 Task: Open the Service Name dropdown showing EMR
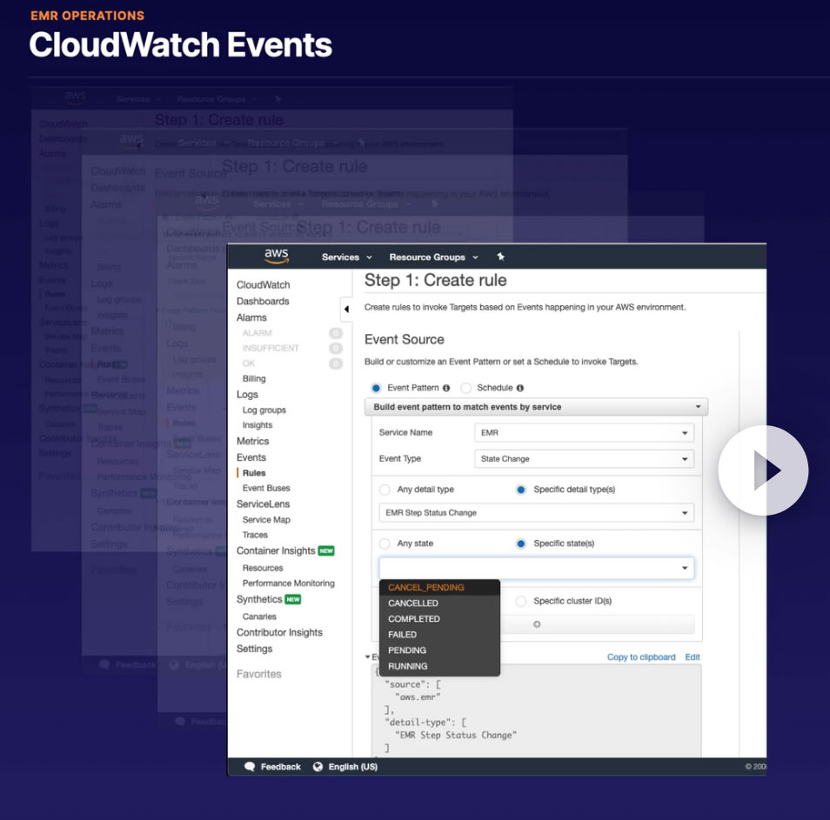pyautogui.click(x=585, y=433)
